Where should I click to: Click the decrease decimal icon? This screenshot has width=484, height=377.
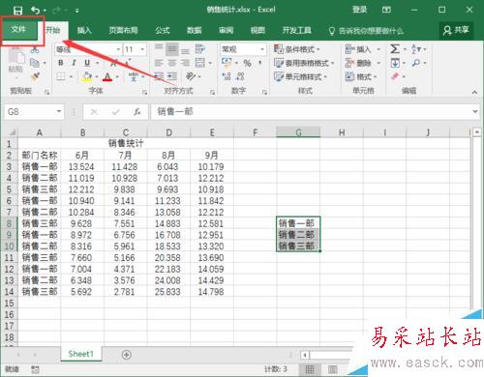click(x=240, y=76)
